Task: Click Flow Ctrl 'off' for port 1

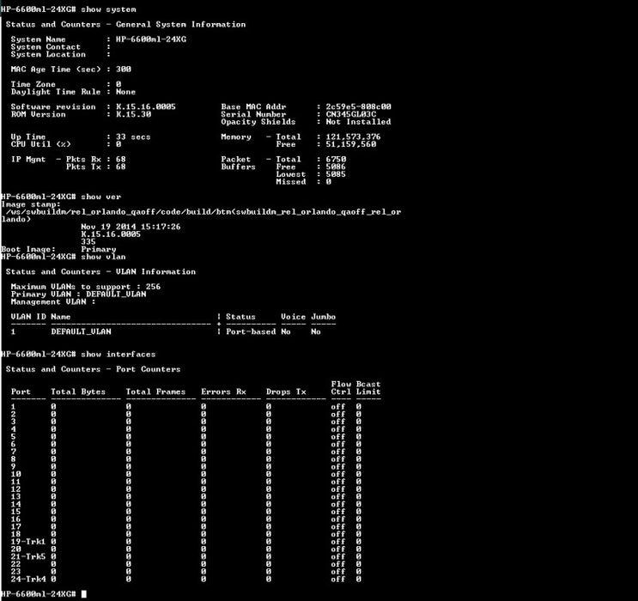Action: pos(337,406)
